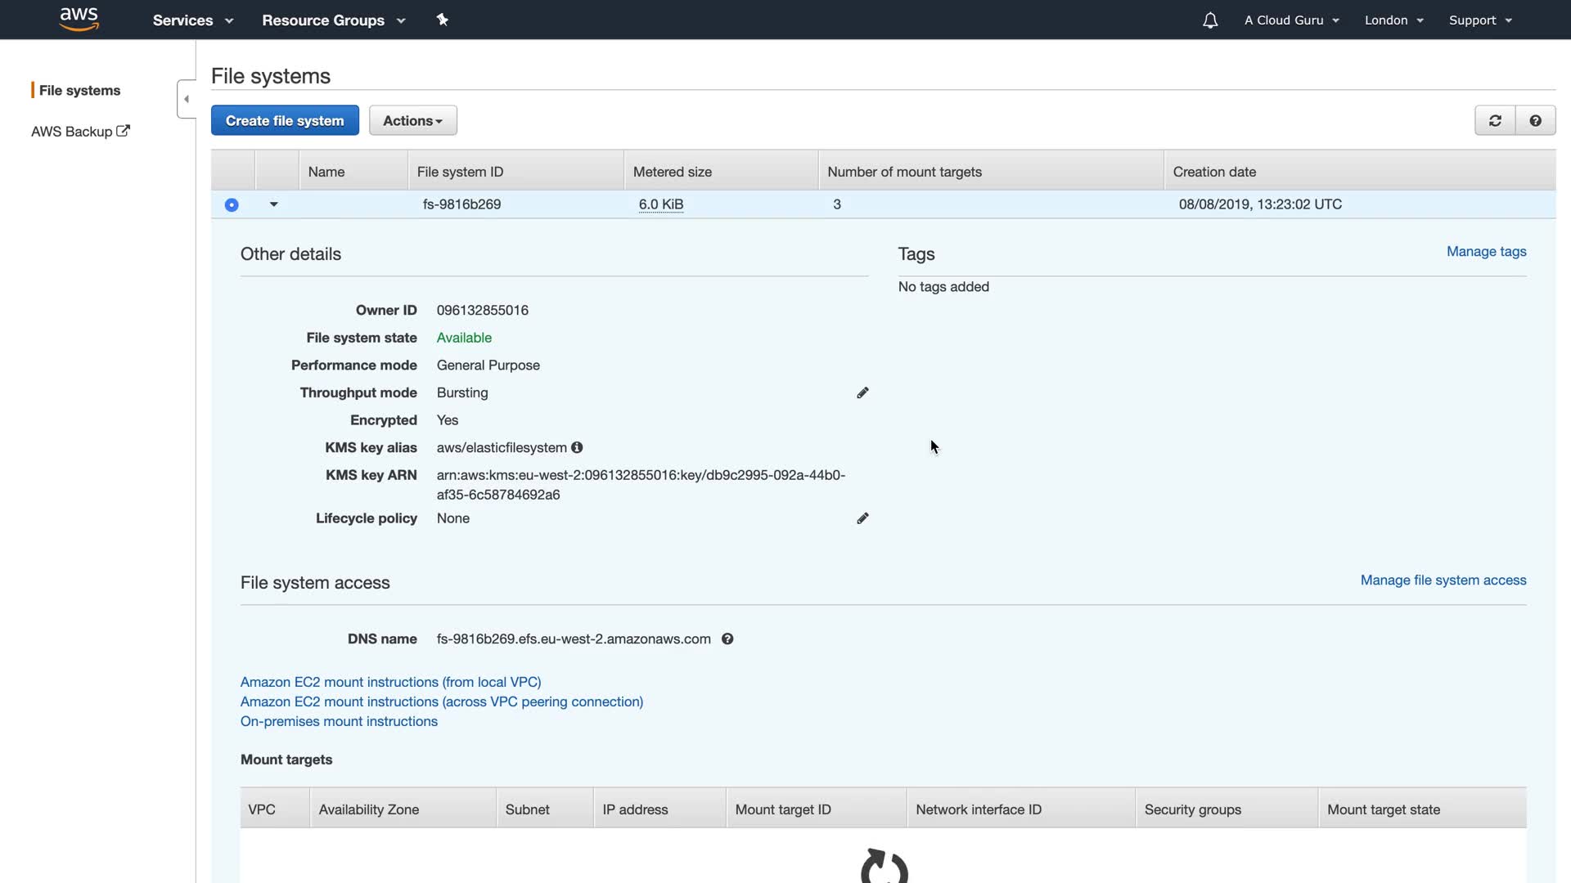The width and height of the screenshot is (1571, 883).
Task: Click info icon next to KMS key alias
Action: 577,448
